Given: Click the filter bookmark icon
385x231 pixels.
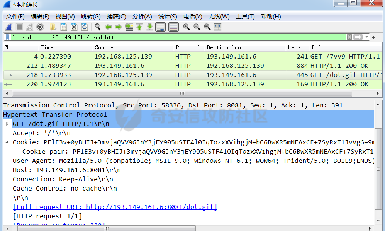Looking at the screenshot, I should click(7, 37).
